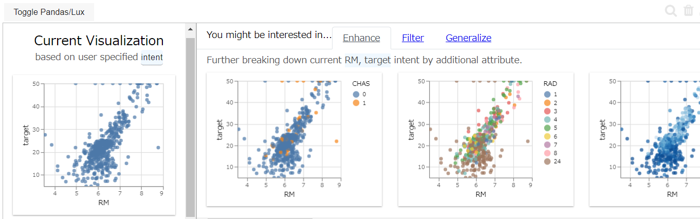Click CHAS legend blue swatch for 0
700x219 pixels.
(x=356, y=95)
